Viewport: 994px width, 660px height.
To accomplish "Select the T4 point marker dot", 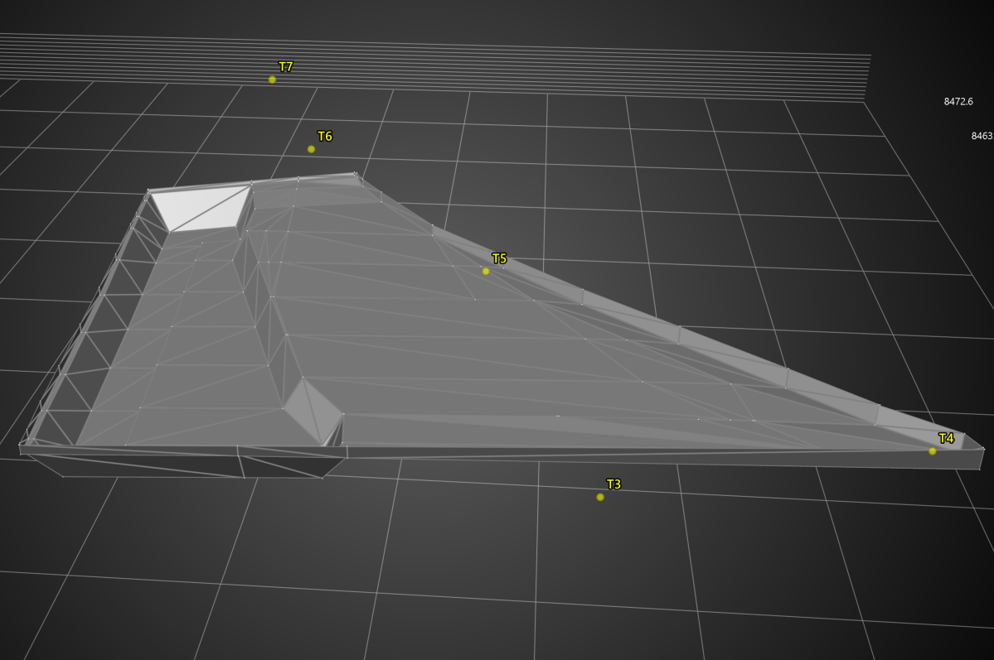I will pyautogui.click(x=932, y=451).
